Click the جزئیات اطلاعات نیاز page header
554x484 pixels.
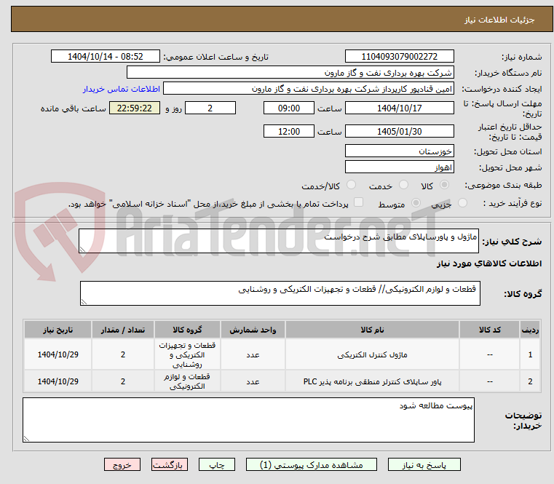499,20
